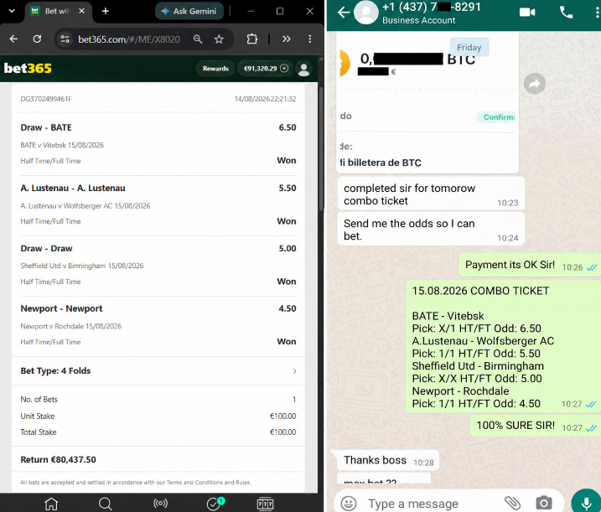Go back from the WhatsApp chat
The image size is (601, 512).
click(344, 13)
